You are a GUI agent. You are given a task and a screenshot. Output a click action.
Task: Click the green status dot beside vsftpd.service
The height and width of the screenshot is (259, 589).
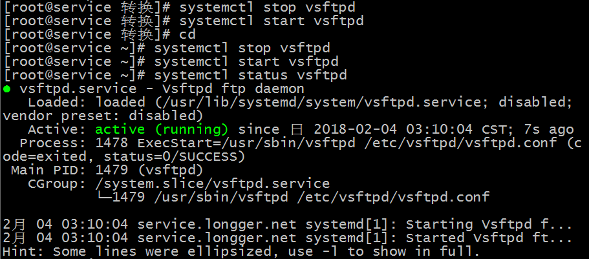pyautogui.click(x=7, y=89)
